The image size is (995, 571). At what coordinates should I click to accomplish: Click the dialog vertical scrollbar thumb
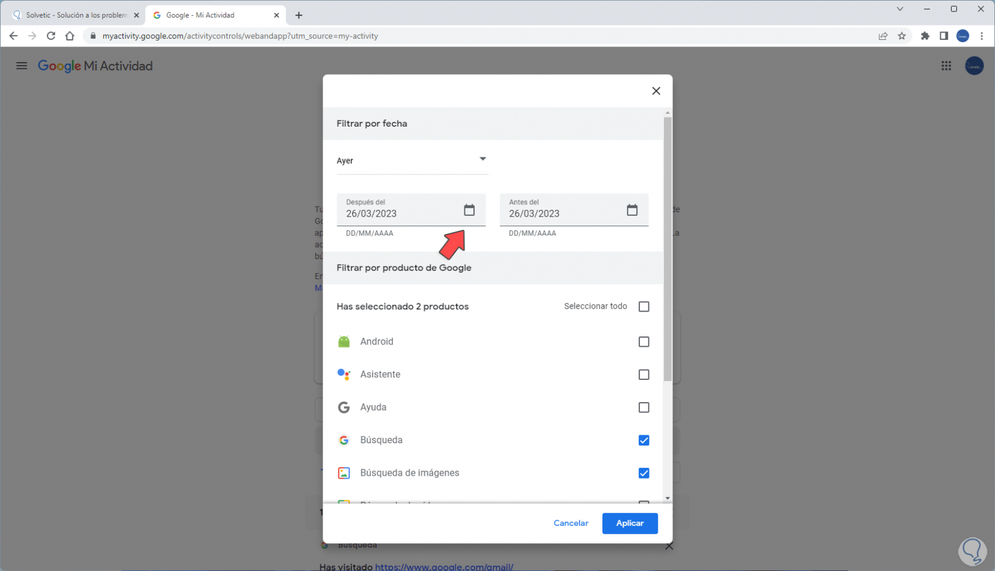point(668,249)
